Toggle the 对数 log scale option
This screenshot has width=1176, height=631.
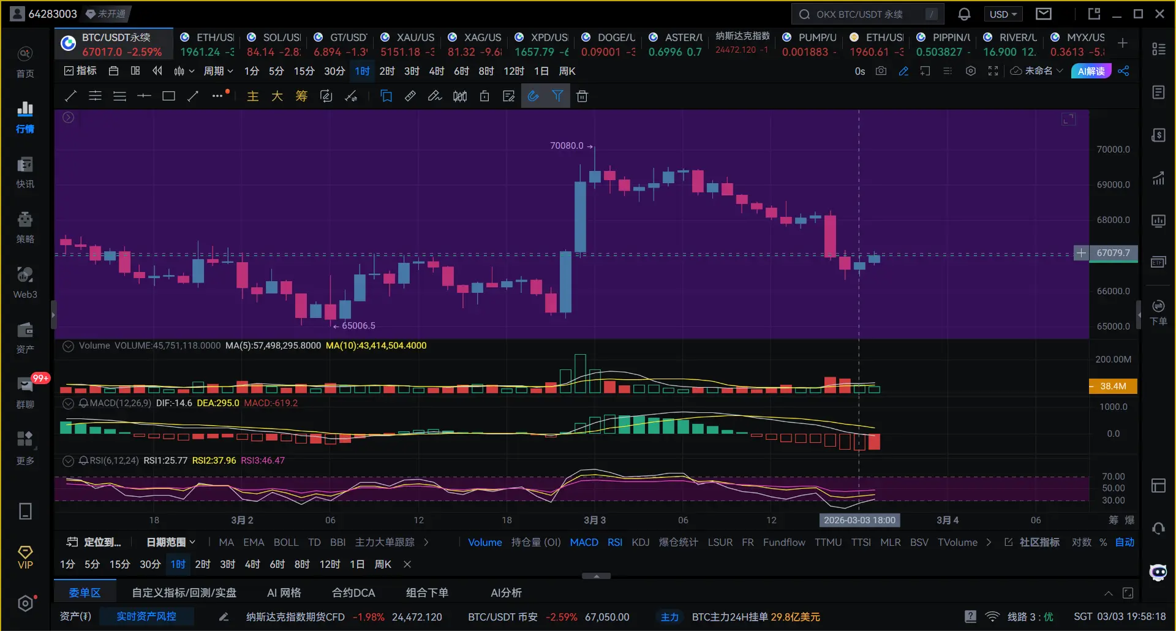tap(1082, 542)
